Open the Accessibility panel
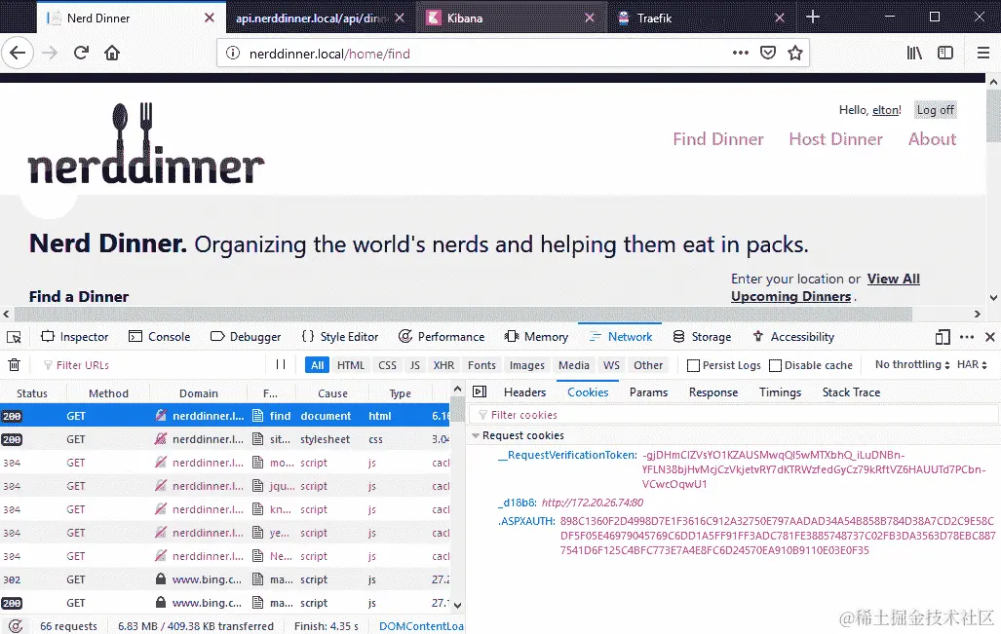 click(793, 337)
